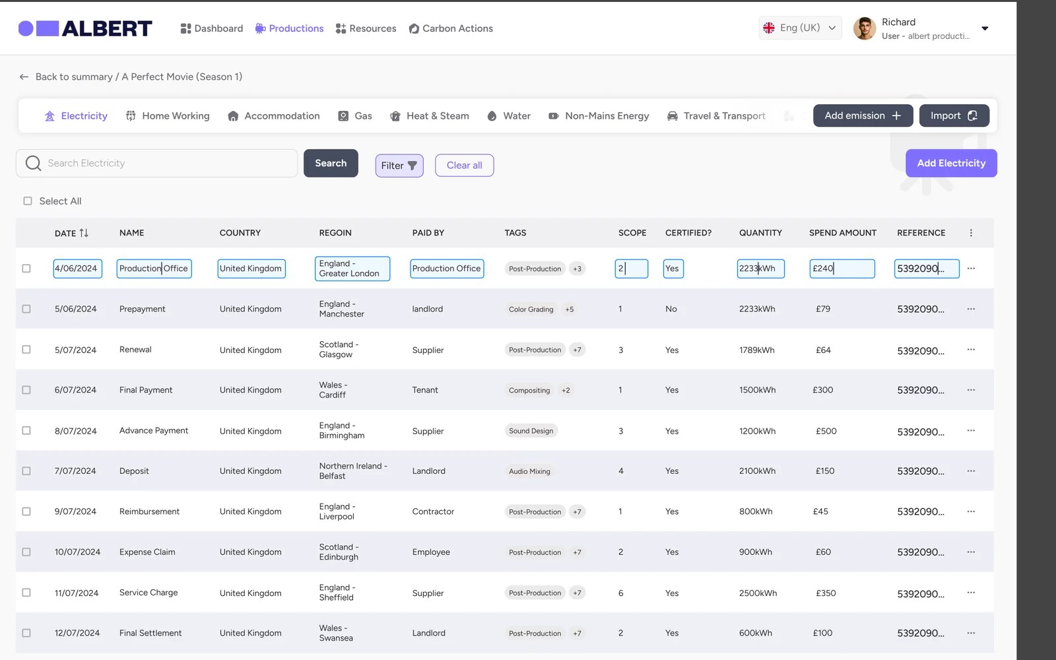Check the 4/06/2024 Production Office row checkbox
The width and height of the screenshot is (1056, 660).
(x=26, y=269)
